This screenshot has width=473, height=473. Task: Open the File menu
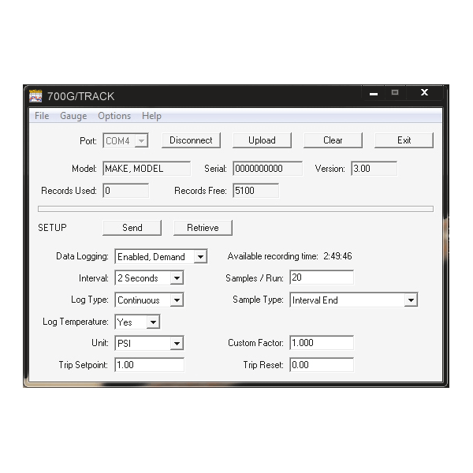(x=42, y=116)
